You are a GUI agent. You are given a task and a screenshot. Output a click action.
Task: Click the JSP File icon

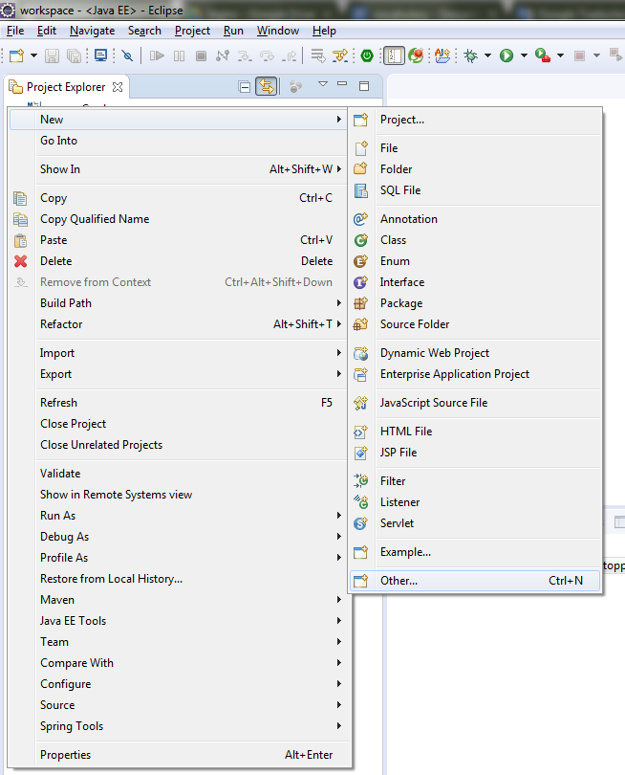coord(361,453)
